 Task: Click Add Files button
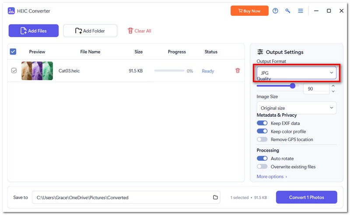coord(34,31)
